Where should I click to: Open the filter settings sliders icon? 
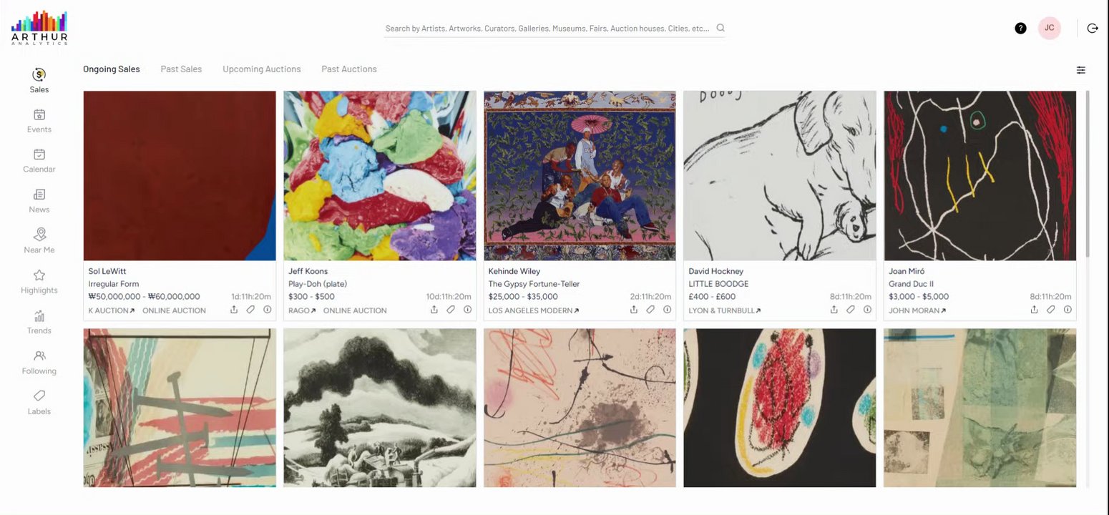pyautogui.click(x=1080, y=69)
